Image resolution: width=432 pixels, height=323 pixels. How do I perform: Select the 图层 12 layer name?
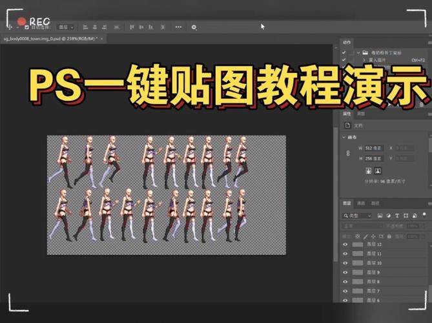click(374, 244)
